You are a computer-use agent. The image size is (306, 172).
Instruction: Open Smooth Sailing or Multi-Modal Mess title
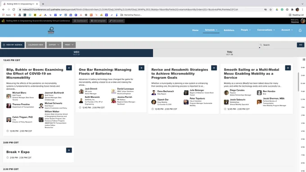pos(252,74)
